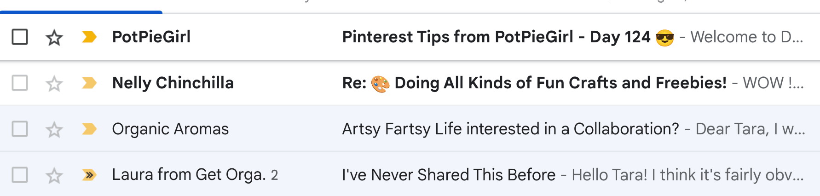Select the Organic Aromas email checkbox
This screenshot has height=196, width=820.
tap(20, 129)
